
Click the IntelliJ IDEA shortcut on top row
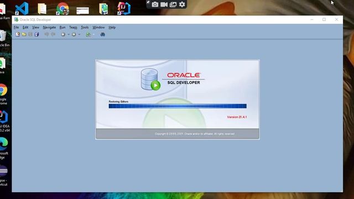tap(124, 9)
